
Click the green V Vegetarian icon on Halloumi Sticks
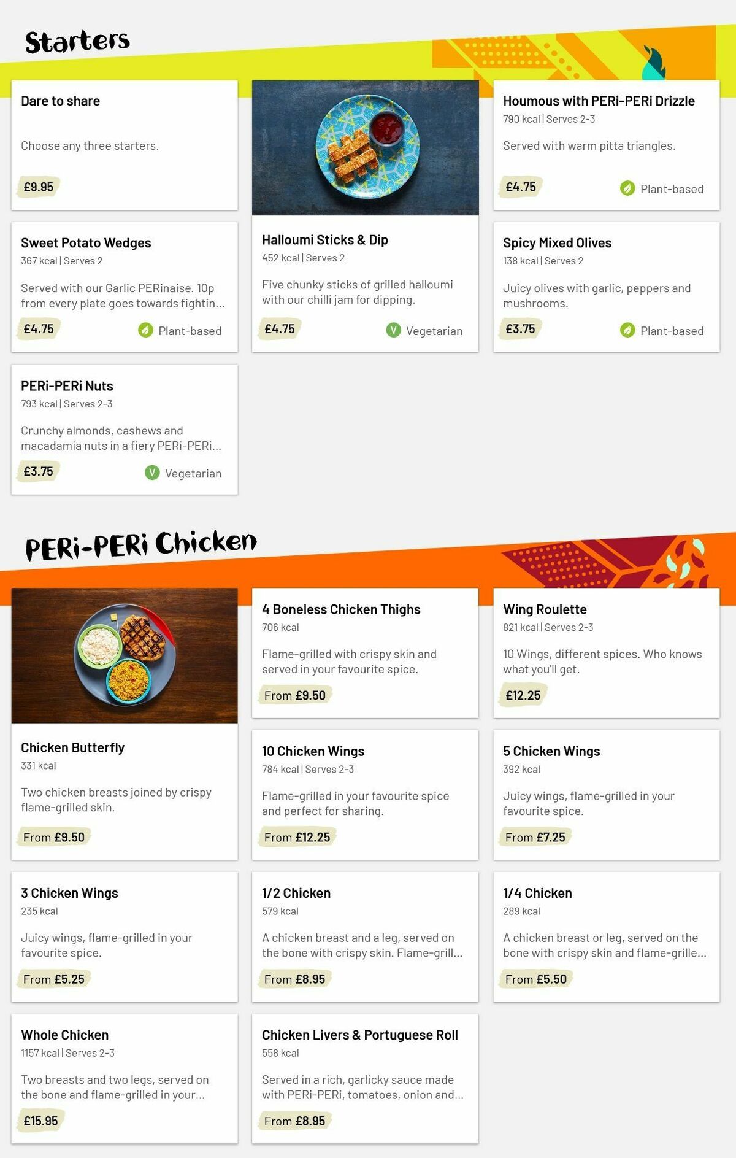pos(393,330)
